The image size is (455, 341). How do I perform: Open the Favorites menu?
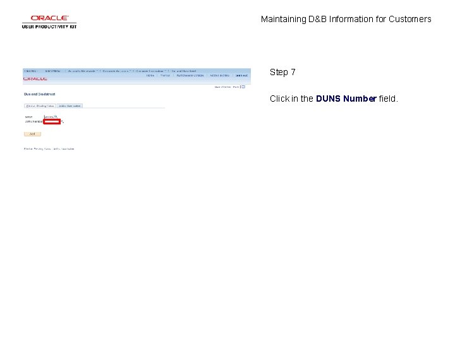(x=31, y=71)
